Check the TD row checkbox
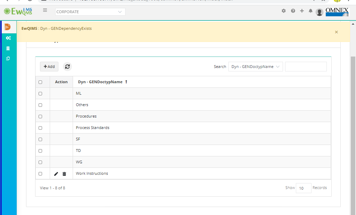Screen dimensions: 356x215 (x=40, y=150)
